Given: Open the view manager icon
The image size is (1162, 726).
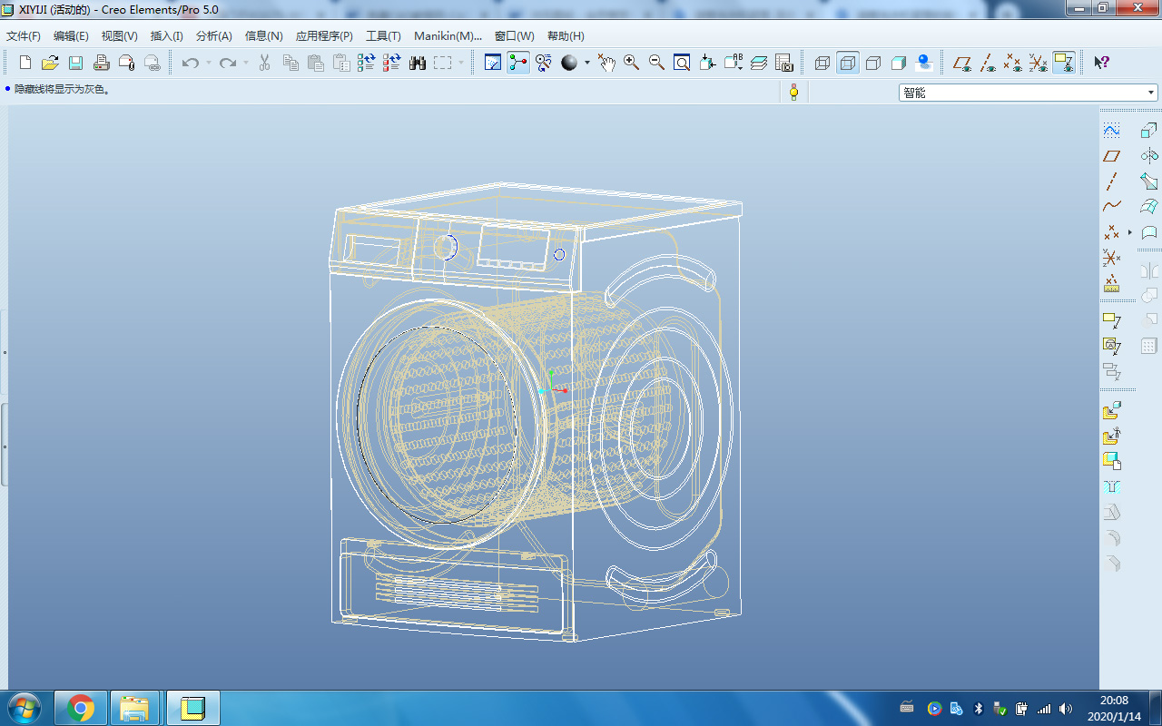Looking at the screenshot, I should tap(784, 63).
